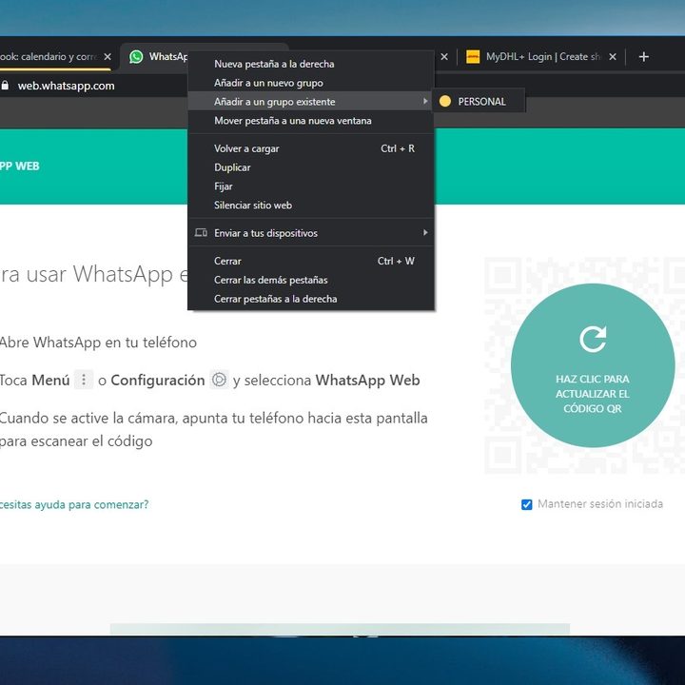This screenshot has width=685, height=685.
Task: Expand the Enviar a tus dispositivos submenu arrow
Action: pos(425,233)
